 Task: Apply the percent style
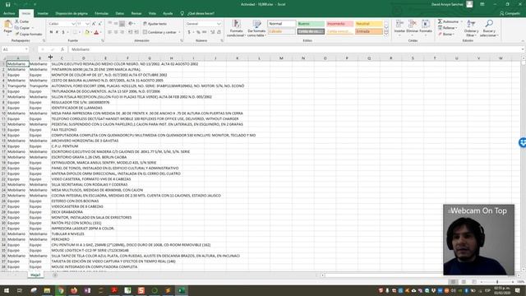pos(198,32)
